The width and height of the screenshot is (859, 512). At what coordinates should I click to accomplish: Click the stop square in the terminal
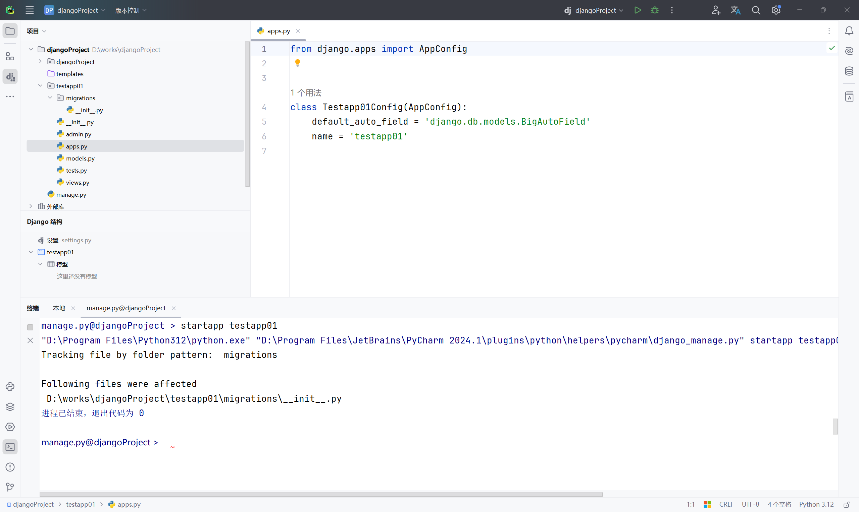coord(30,327)
